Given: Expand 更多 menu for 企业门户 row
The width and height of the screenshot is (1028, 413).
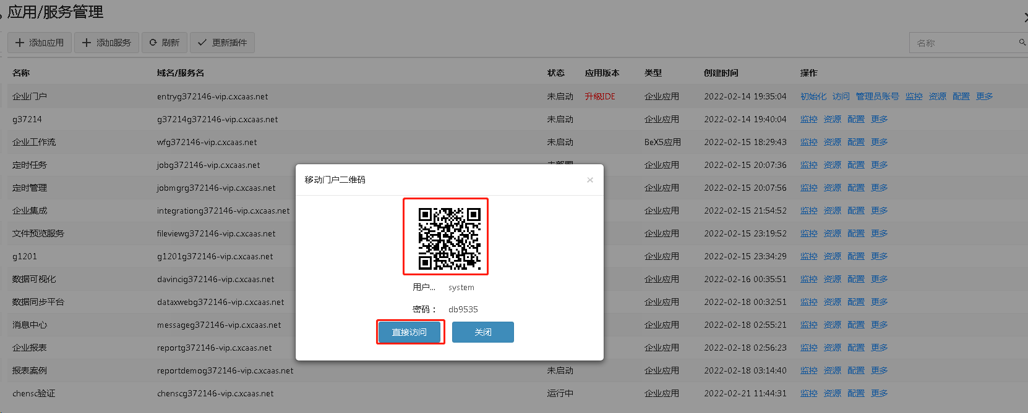Looking at the screenshot, I should tap(985, 96).
